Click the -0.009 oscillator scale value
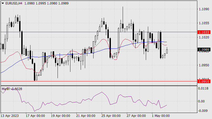This screenshot has width=212, height=119. click(x=204, y=111)
